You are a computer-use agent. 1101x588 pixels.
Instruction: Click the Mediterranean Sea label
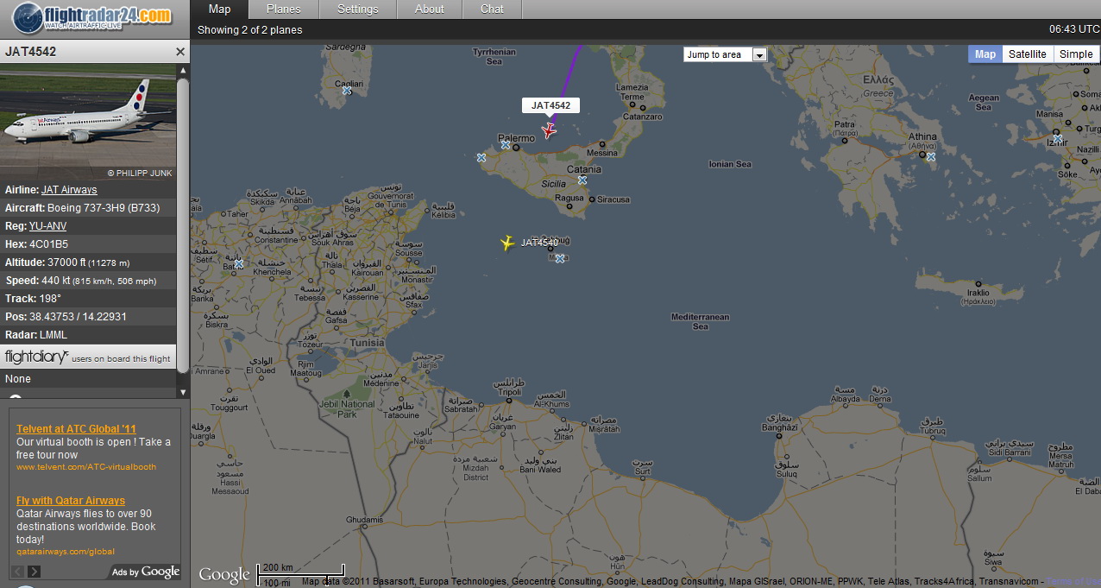(x=701, y=322)
